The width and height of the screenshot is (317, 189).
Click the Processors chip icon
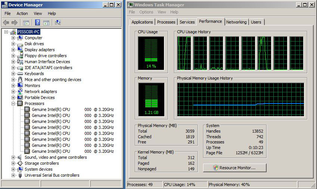(20, 103)
